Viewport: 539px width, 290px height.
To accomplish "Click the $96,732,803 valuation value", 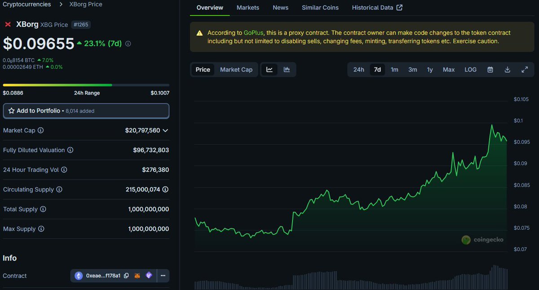I will 151,150.
